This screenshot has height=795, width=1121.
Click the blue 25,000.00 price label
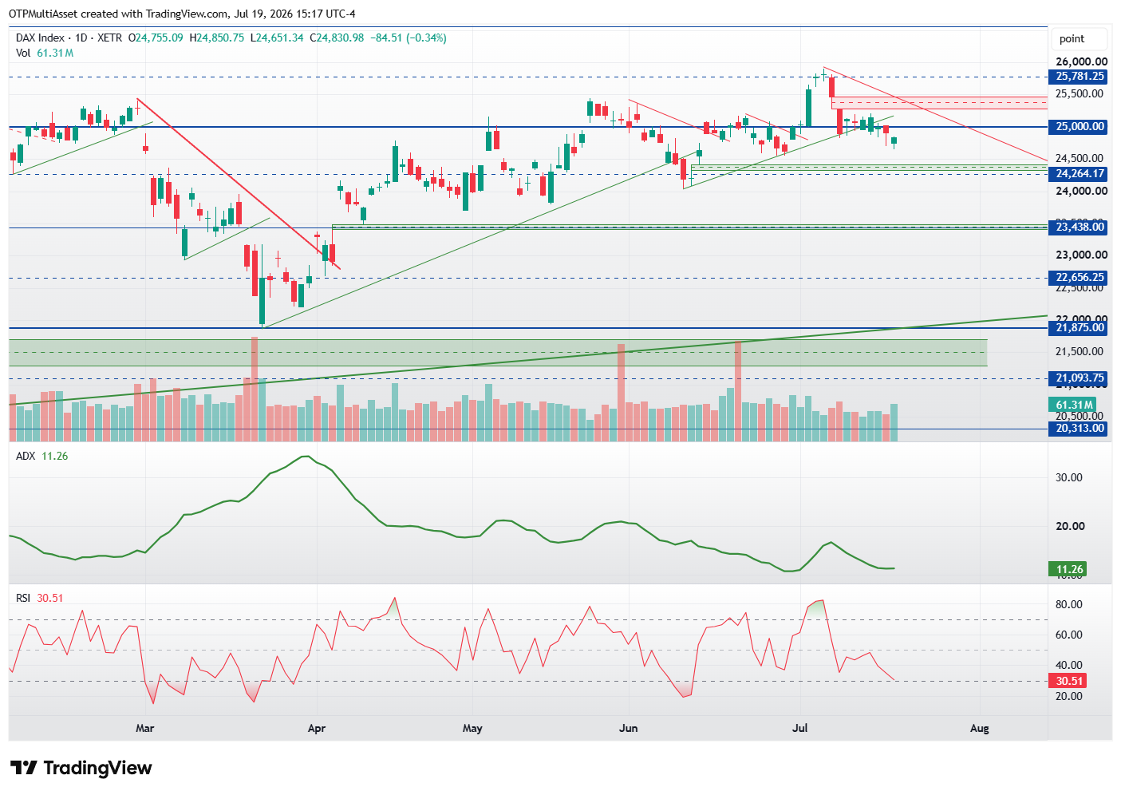[x=1080, y=126]
